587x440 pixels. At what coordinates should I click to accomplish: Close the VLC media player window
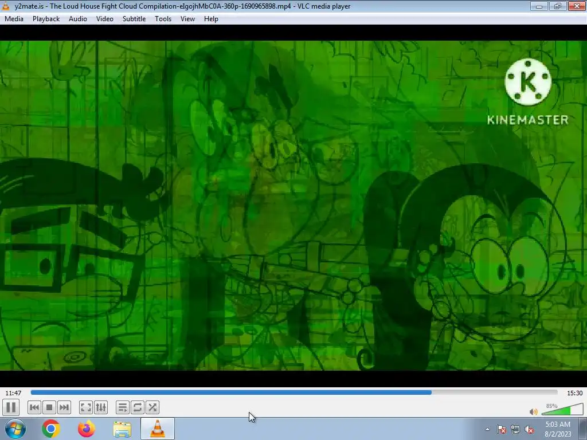[577, 6]
